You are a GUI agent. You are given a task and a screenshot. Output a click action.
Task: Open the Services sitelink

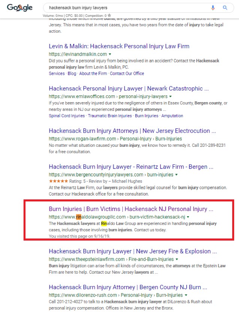point(57,74)
